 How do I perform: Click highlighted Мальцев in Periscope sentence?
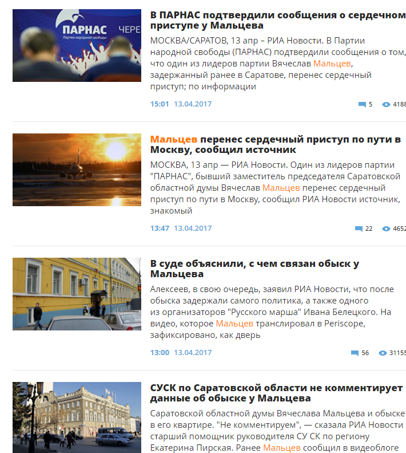pos(234,323)
